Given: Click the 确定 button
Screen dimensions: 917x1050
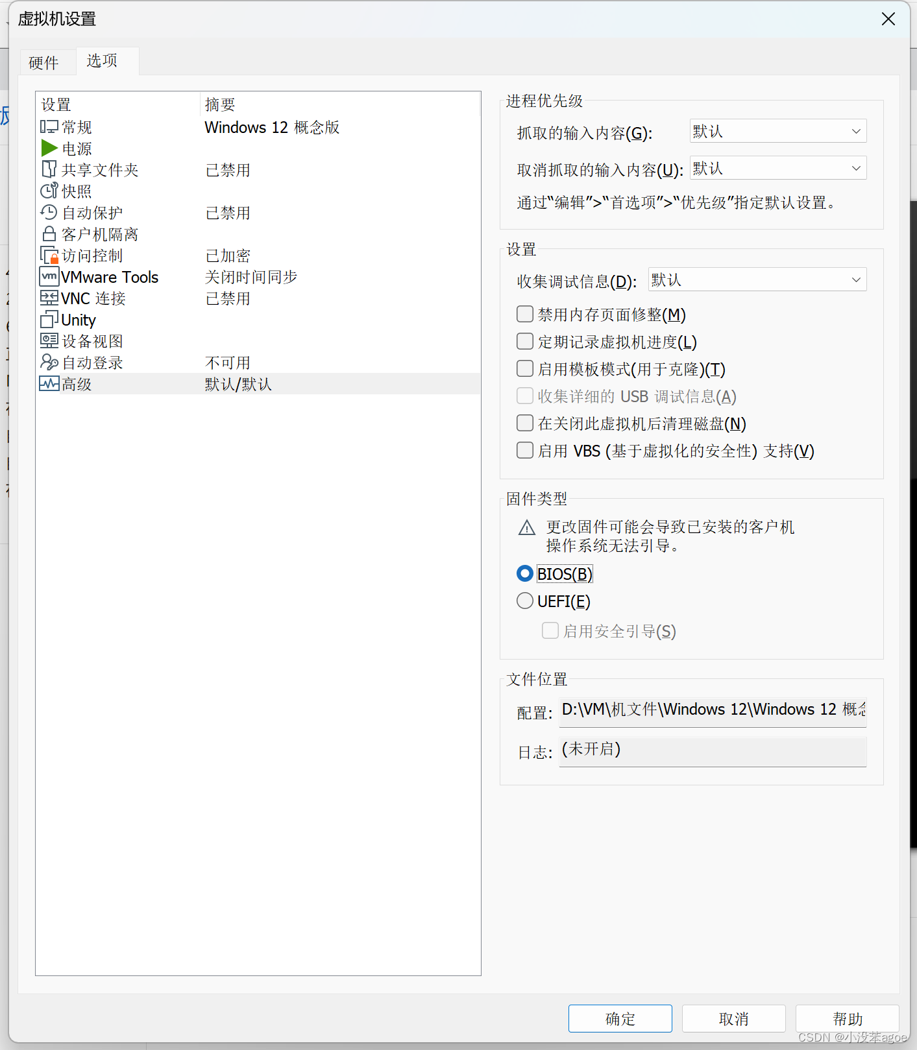Looking at the screenshot, I should 620,1019.
